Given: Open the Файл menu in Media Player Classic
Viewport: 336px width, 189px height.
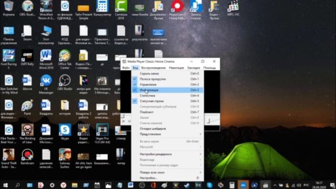Looking at the screenshot, I should pos(126,68).
